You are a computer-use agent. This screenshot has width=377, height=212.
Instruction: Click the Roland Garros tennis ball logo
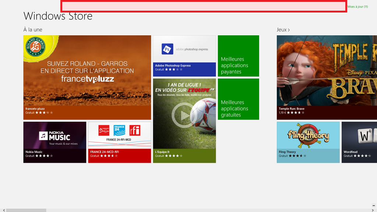35,47
